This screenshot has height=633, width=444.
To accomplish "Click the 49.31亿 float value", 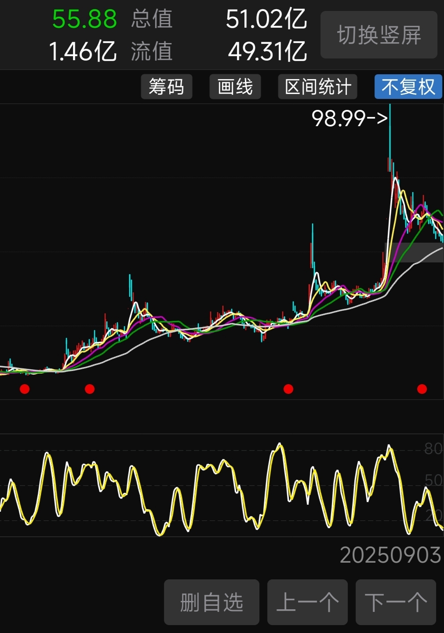I will coord(267,51).
